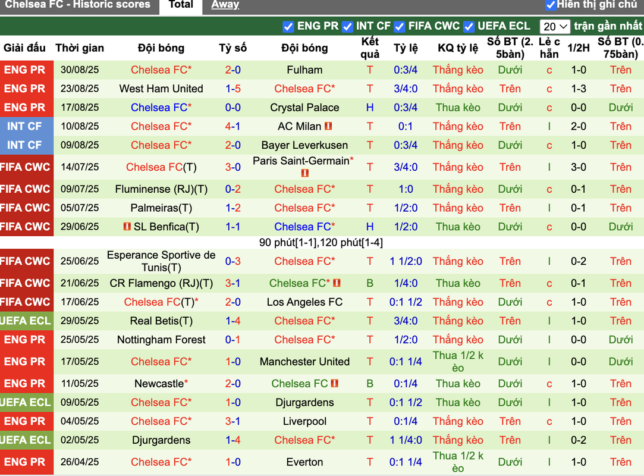This screenshot has height=476, width=644.
Task: Open West Ham United team link
Action: [161, 89]
